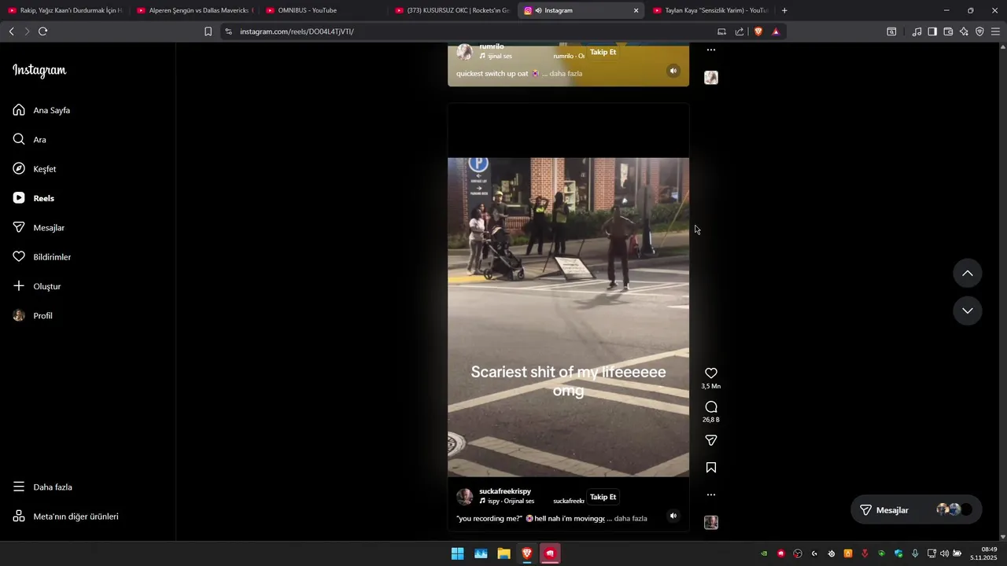This screenshot has height=566, width=1007.
Task: Open comments on the suckafreekrispy reel
Action: [x=711, y=407]
